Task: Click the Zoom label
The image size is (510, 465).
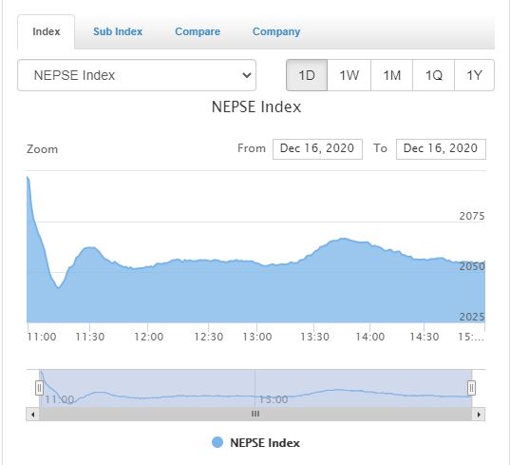Action: (x=43, y=149)
